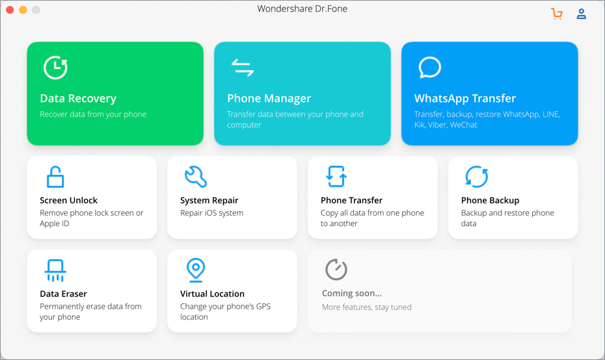The image size is (605, 360).
Task: Click 'Remove phone lock screen or Apple ID'
Action: pyautogui.click(x=92, y=218)
